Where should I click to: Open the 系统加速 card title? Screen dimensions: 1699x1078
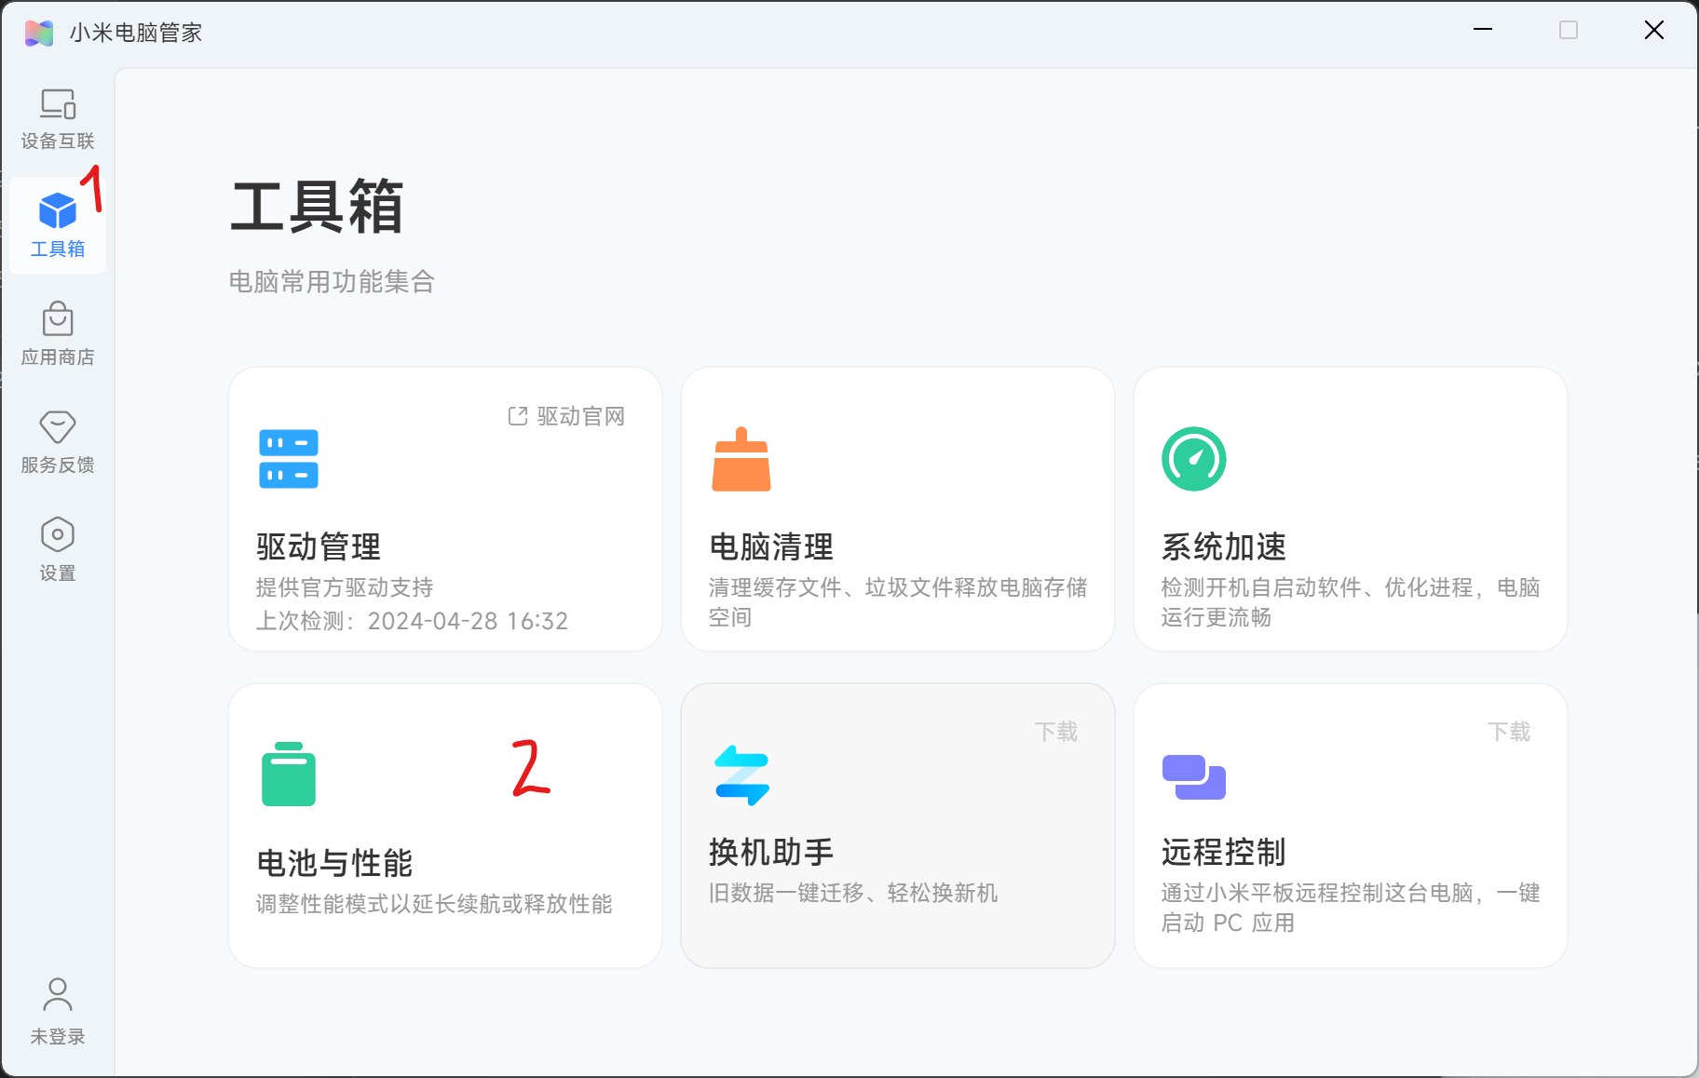(1224, 546)
